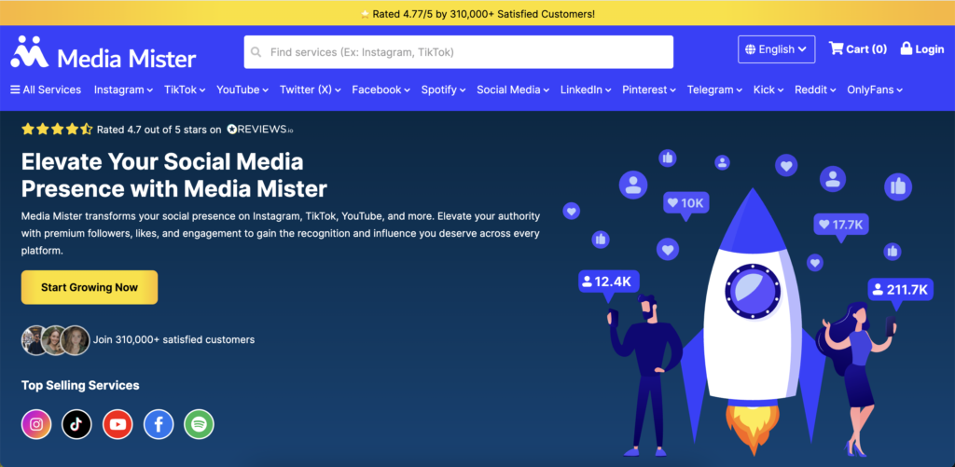
Task: Click the Start Growing Now button
Action: click(90, 287)
